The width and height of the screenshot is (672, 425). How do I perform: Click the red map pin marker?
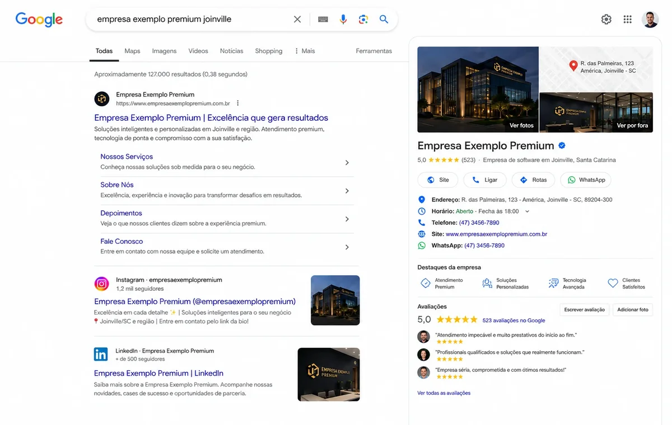(x=573, y=66)
